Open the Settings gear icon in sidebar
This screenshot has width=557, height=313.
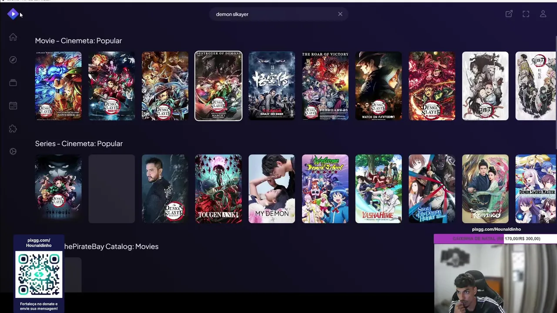point(13,151)
